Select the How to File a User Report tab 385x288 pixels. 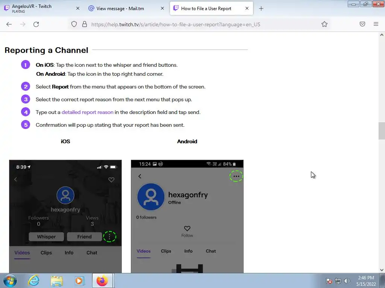[x=211, y=8]
